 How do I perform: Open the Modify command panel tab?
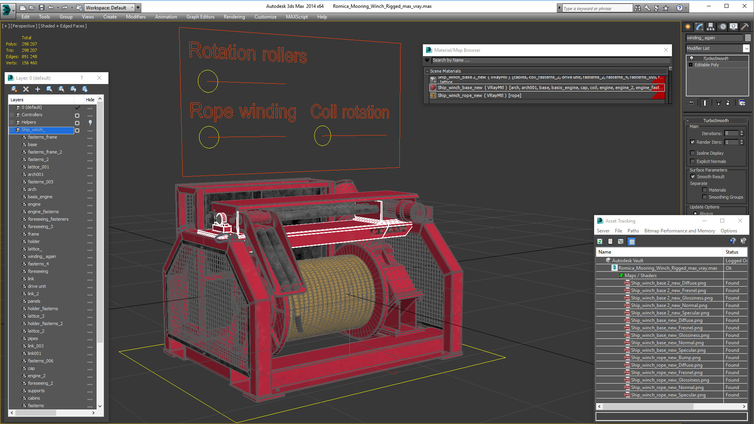coord(699,27)
